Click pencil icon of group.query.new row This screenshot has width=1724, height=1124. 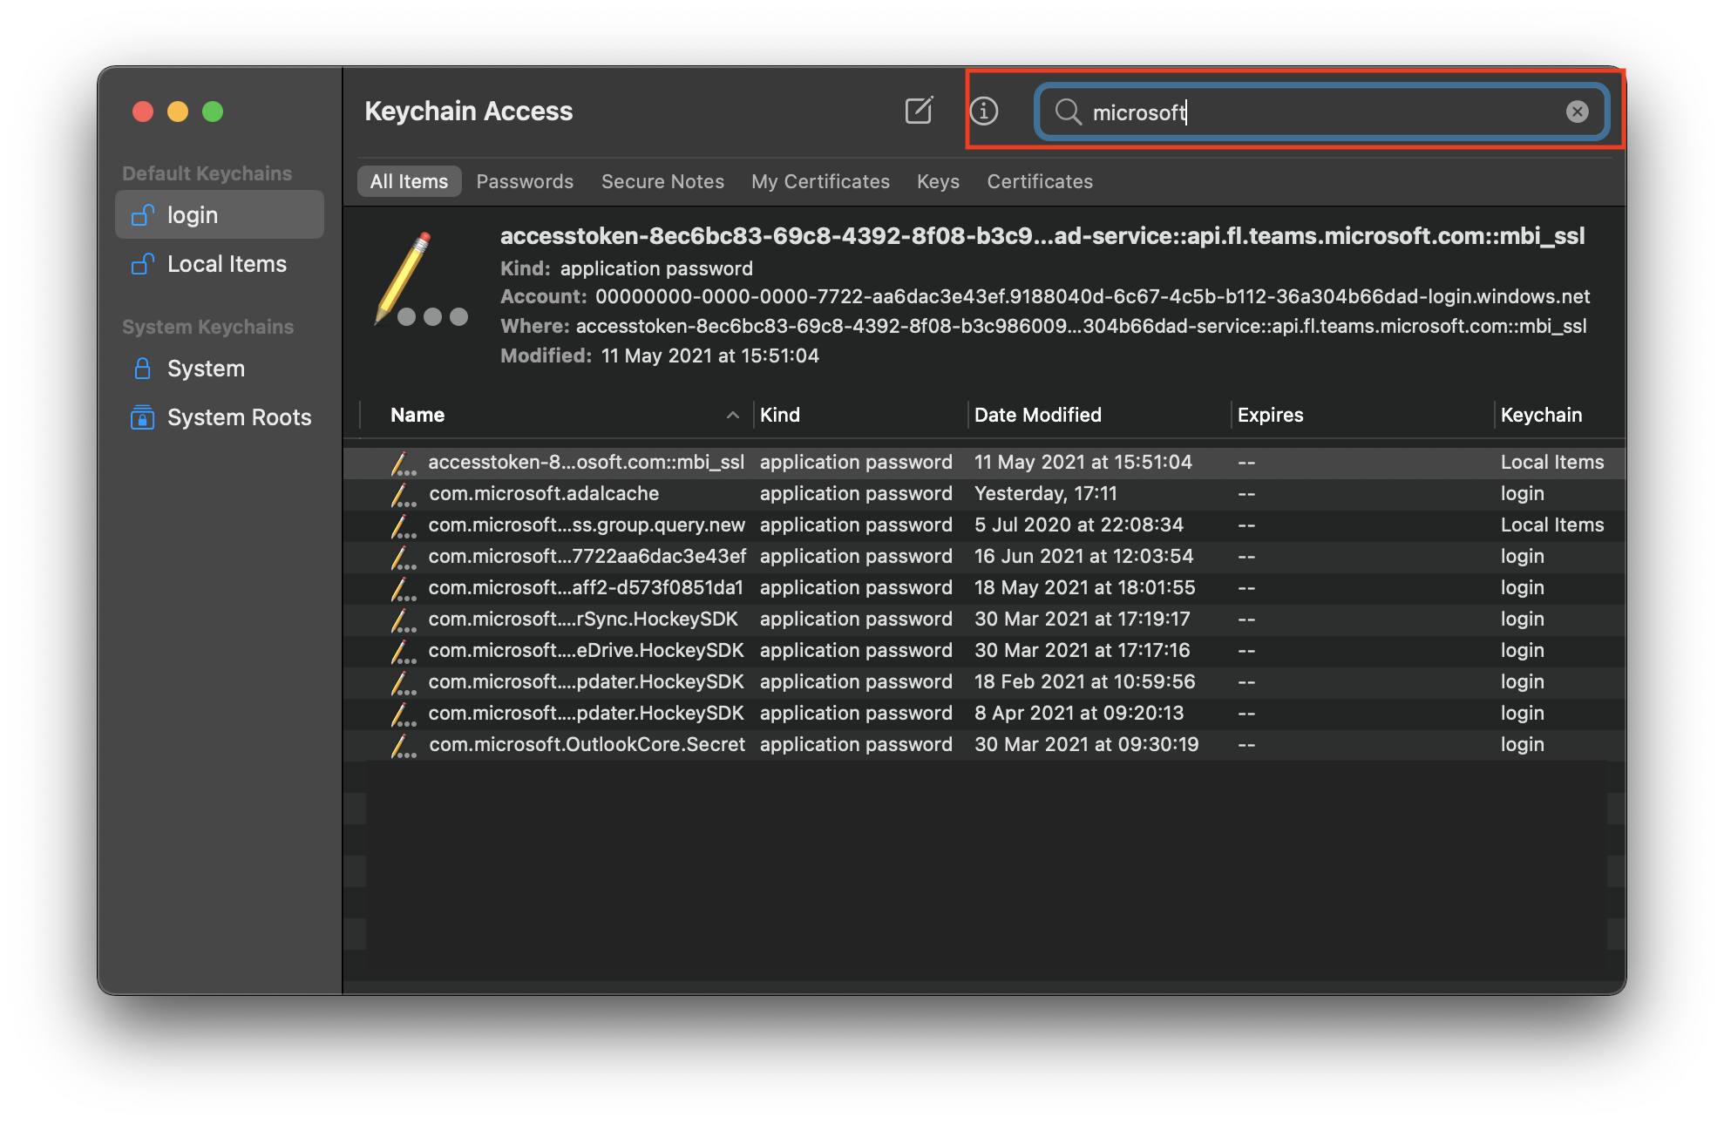point(403,525)
